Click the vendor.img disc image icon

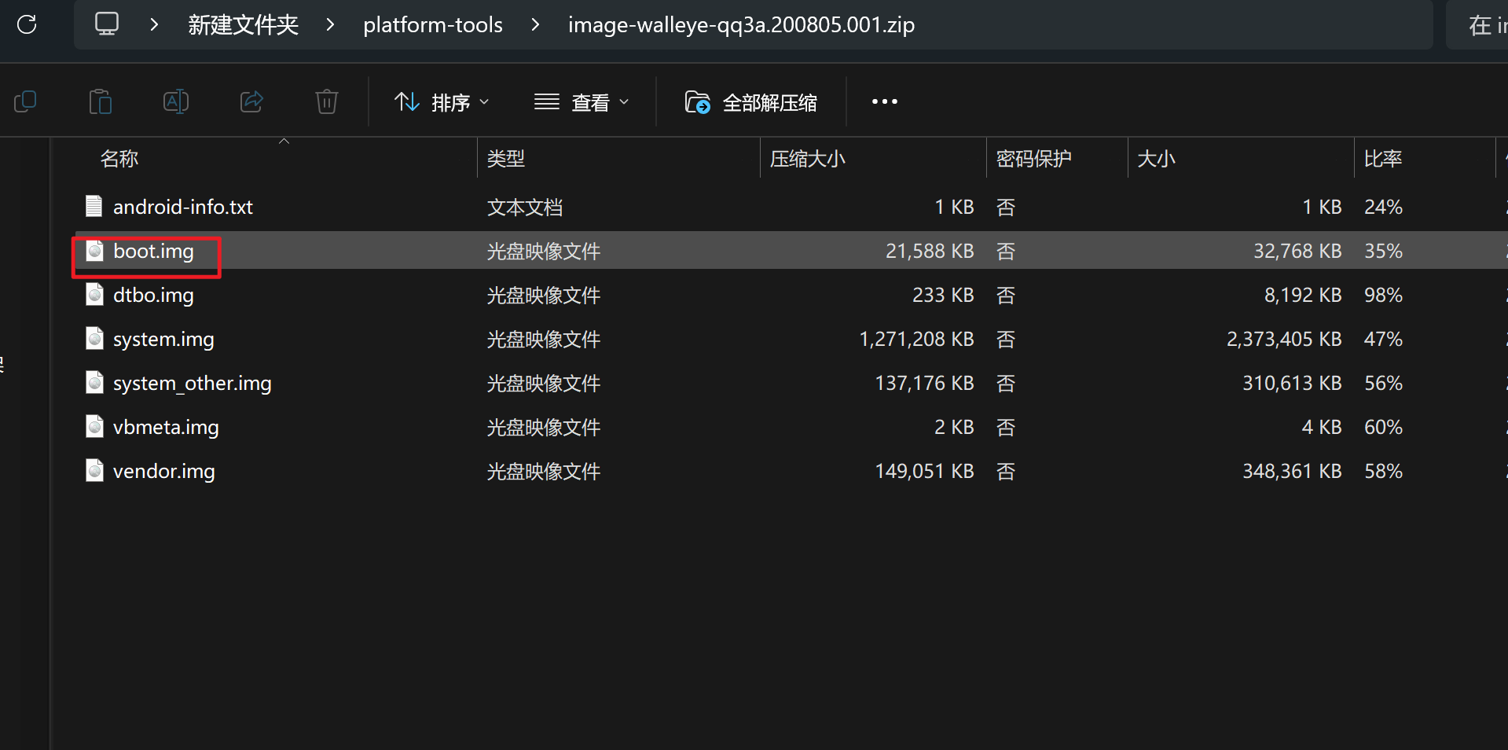94,470
